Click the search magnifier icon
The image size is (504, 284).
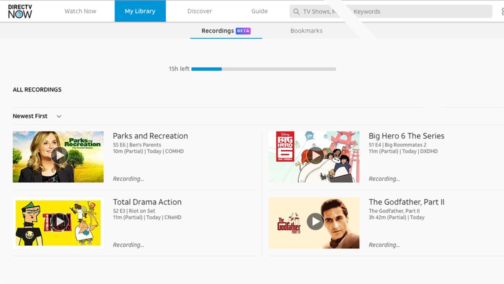click(x=297, y=11)
